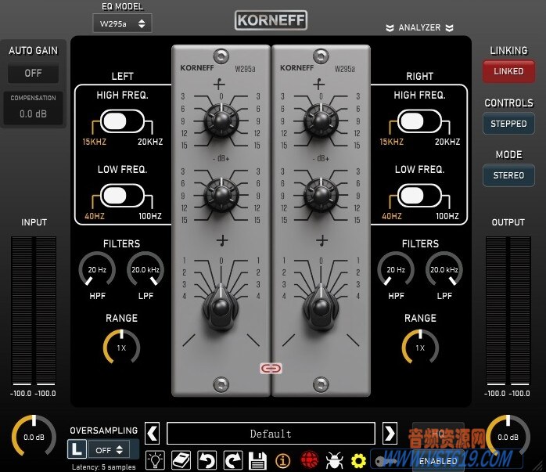Click the red channel link icon between modules
The image size is (546, 472).
point(271,368)
